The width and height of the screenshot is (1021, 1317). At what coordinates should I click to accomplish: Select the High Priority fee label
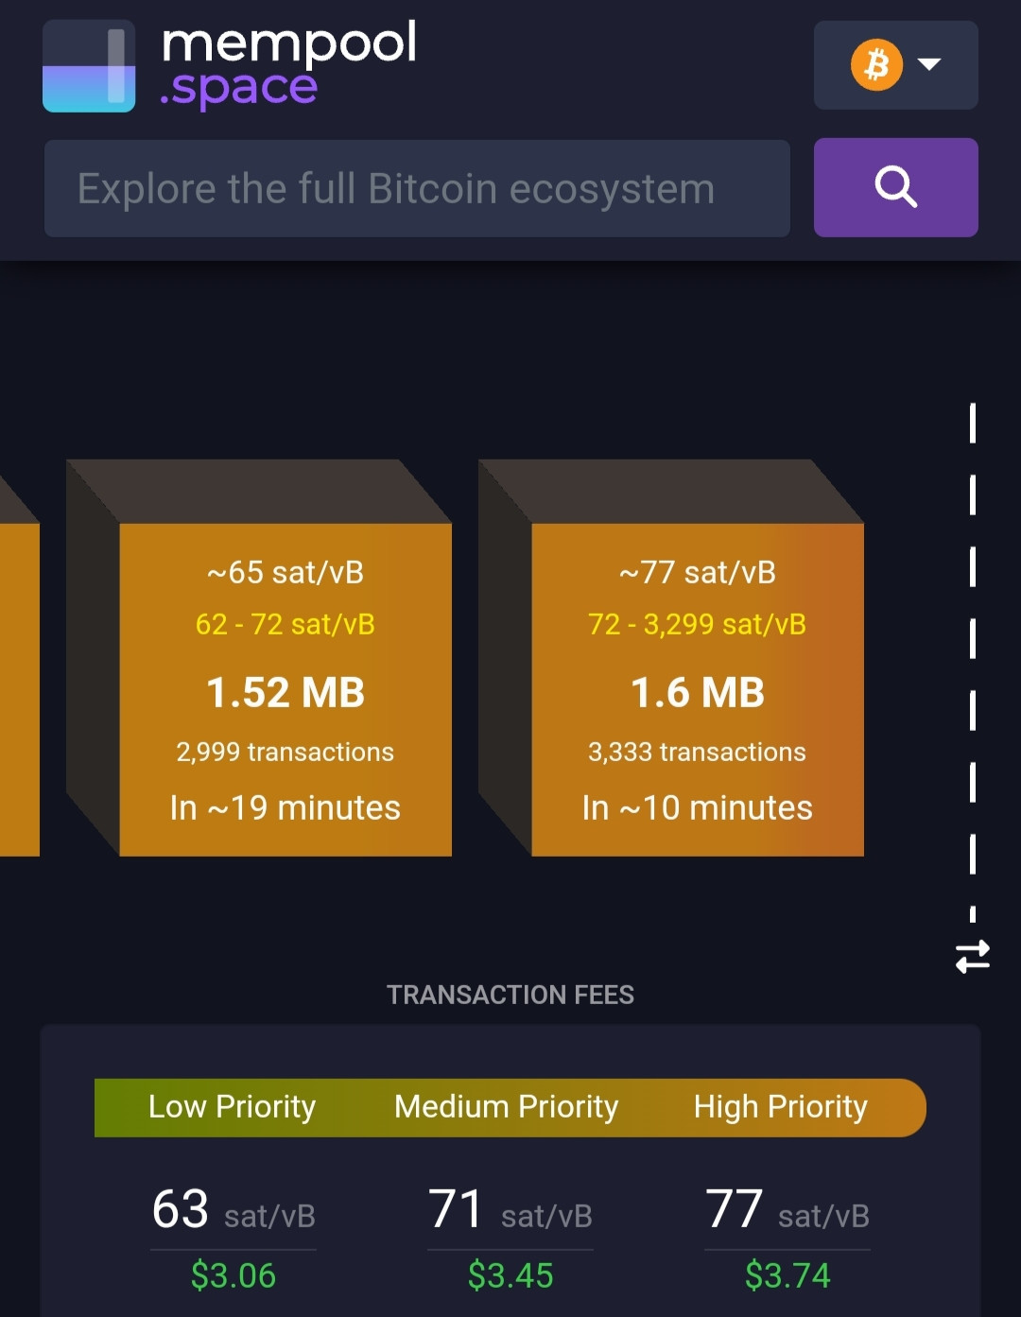[x=781, y=1106]
